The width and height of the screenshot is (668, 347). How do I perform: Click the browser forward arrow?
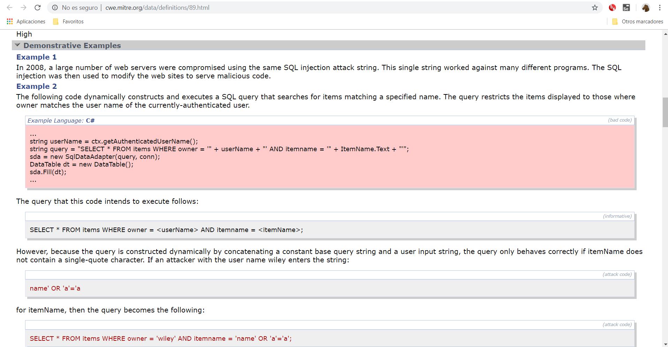pyautogui.click(x=23, y=8)
